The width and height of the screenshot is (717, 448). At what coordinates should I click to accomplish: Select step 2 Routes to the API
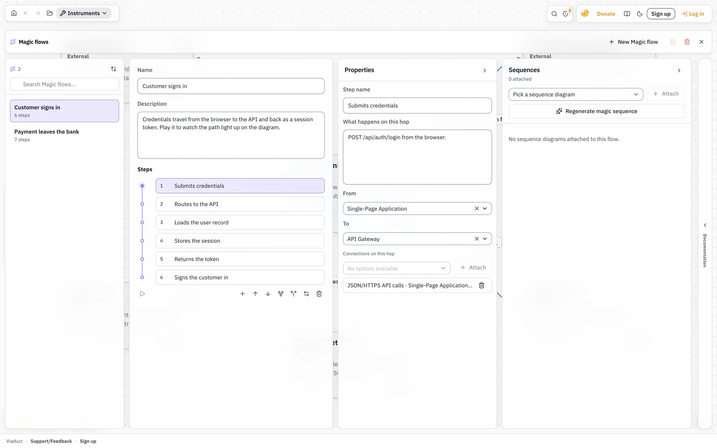240,204
